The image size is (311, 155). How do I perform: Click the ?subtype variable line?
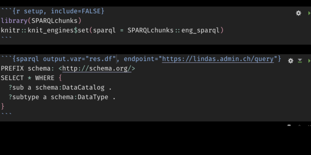62,97
